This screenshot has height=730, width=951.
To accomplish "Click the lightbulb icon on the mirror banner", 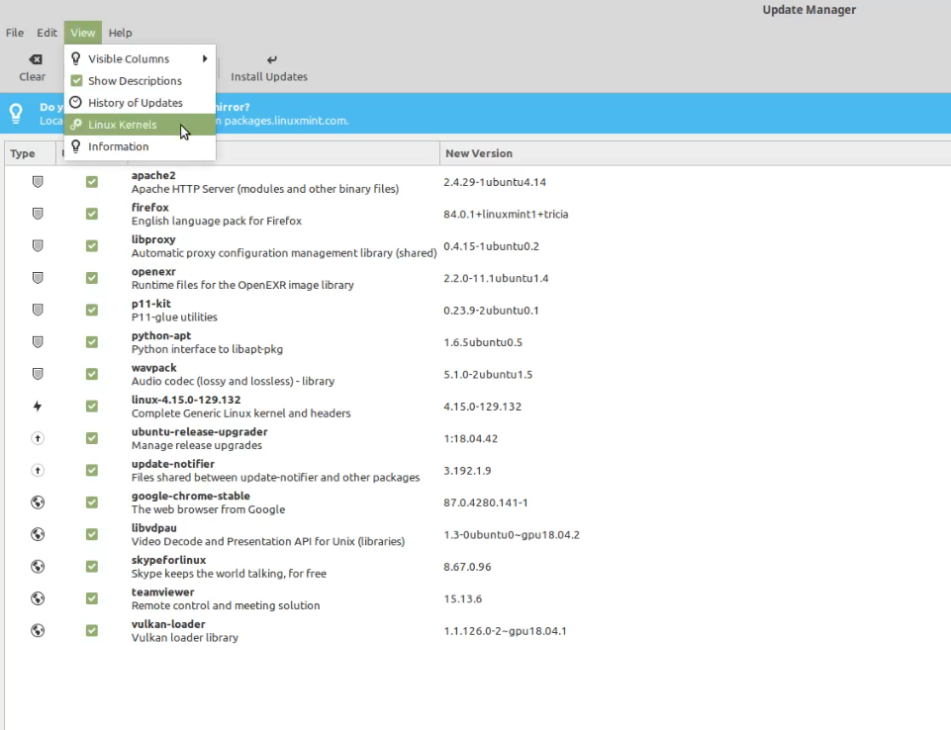I will [16, 113].
